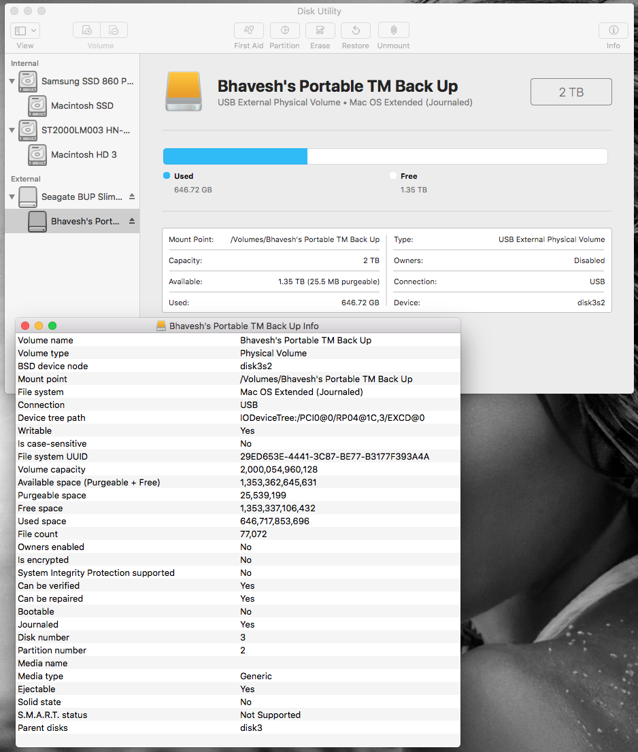Select the Macintosh SSD volume
638x752 pixels.
coord(72,105)
